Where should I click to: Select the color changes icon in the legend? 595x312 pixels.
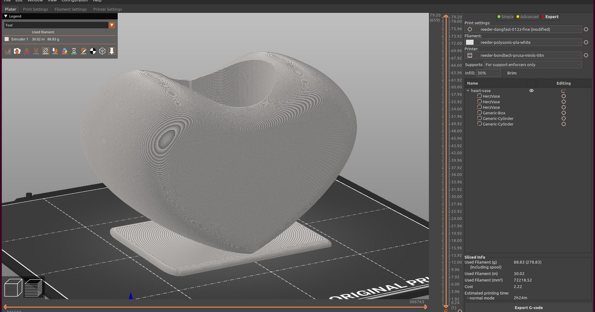point(64,51)
